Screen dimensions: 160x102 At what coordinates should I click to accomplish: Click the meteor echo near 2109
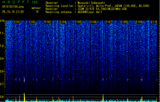[x=142, y=79]
